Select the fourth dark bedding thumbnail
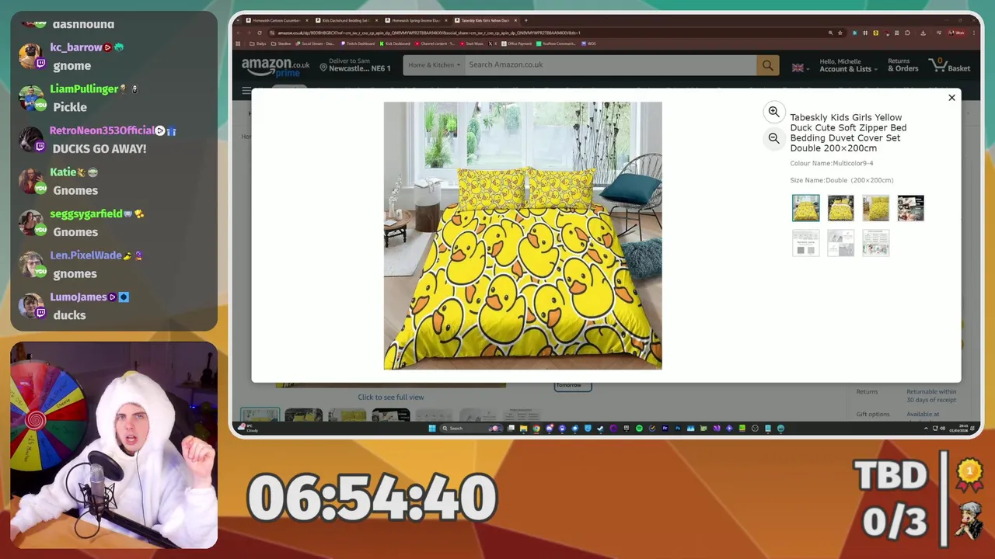This screenshot has width=995, height=559. click(x=910, y=208)
